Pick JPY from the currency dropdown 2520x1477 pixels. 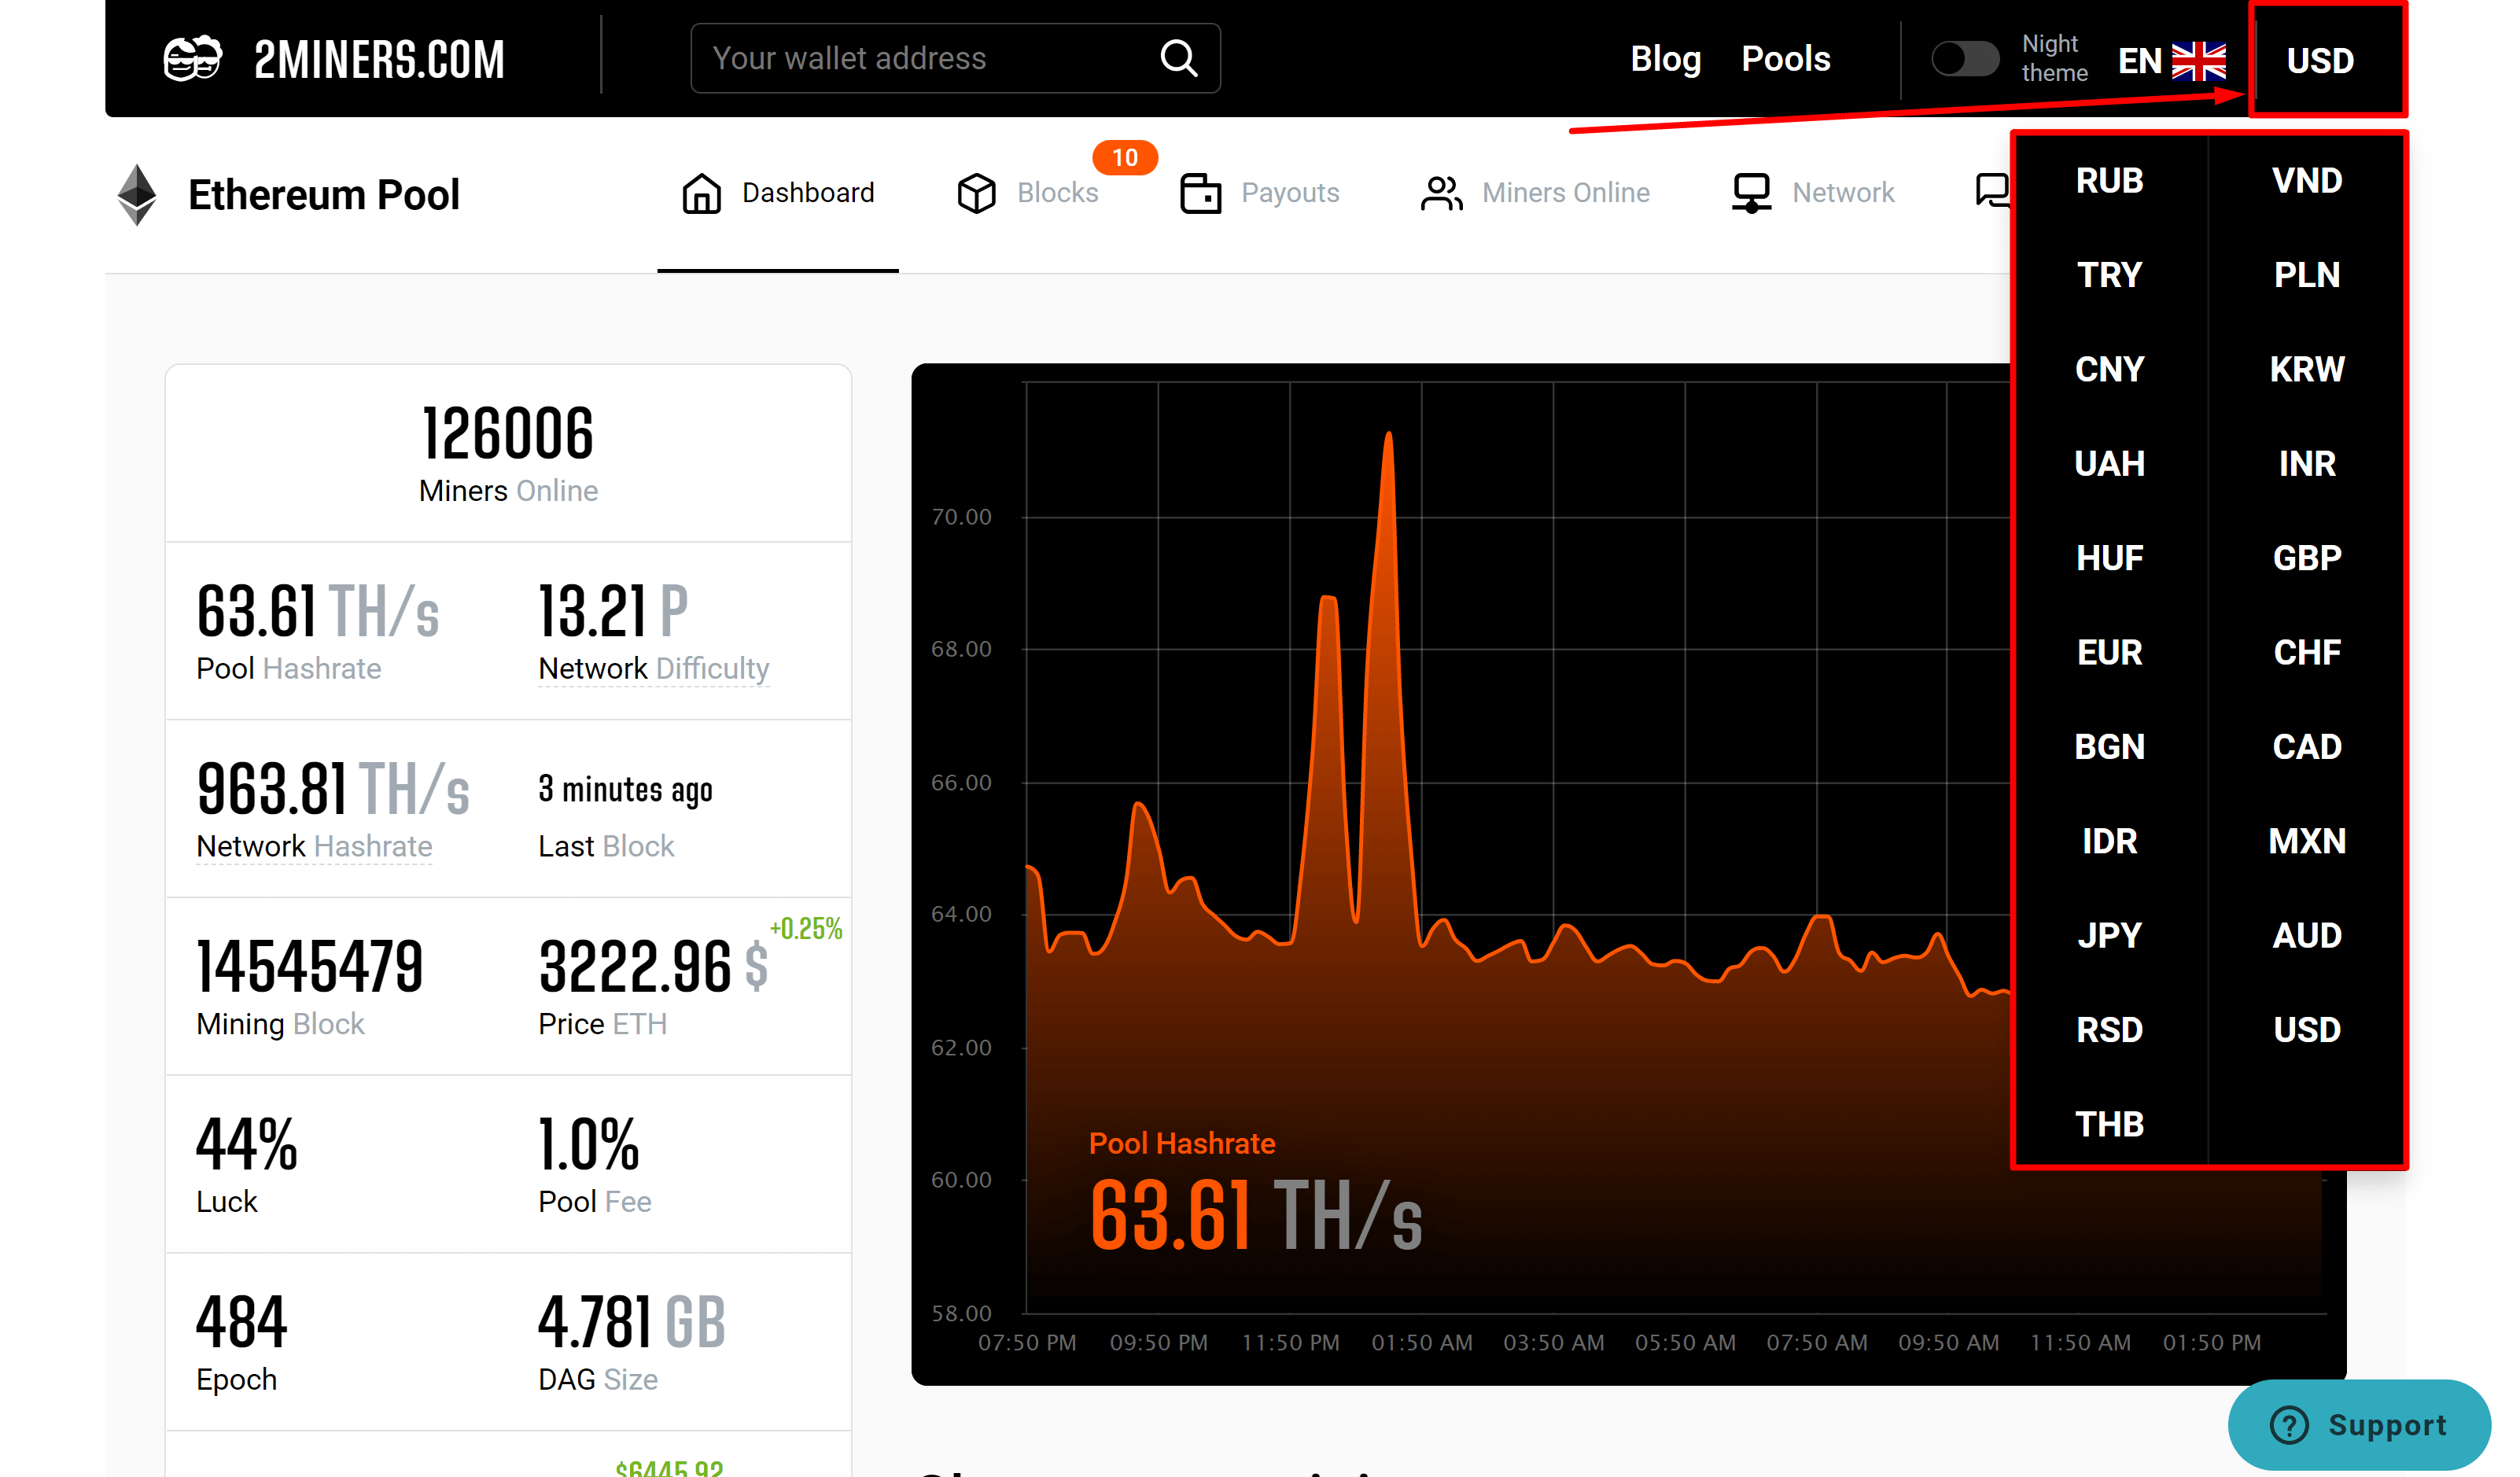coord(2109,935)
